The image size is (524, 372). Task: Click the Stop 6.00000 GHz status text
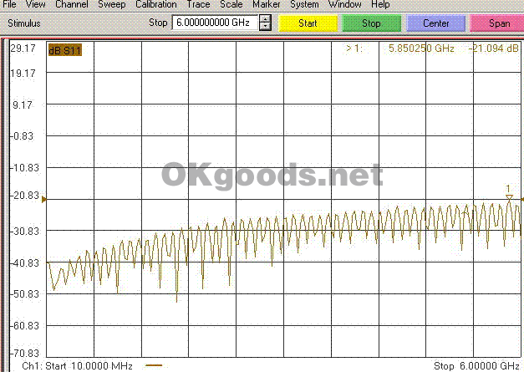coord(476,365)
